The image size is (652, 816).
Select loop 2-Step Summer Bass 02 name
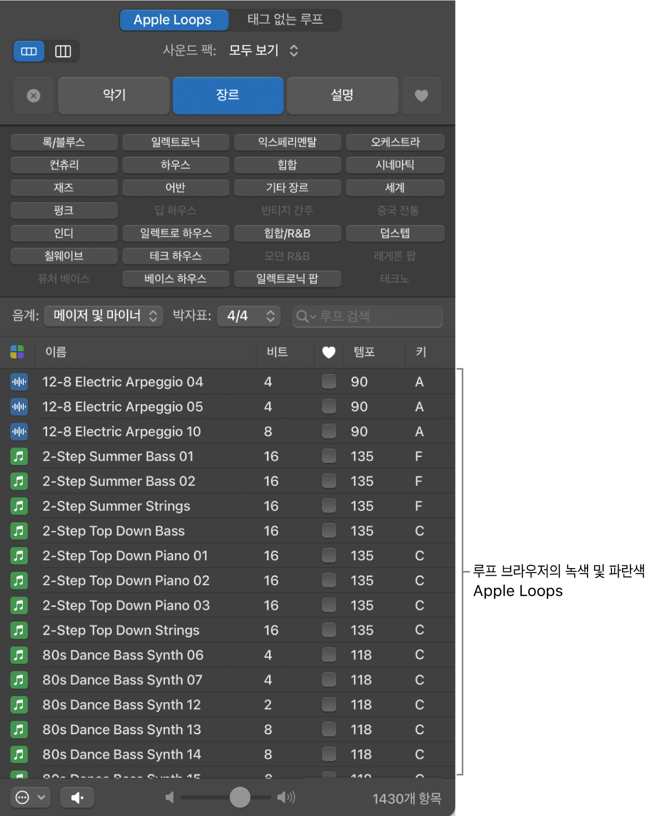pos(119,481)
